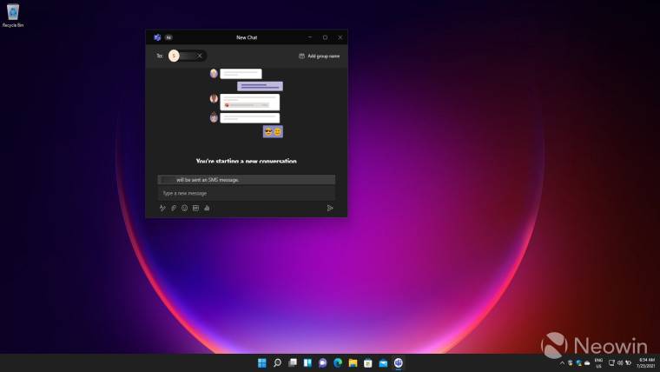
Task: Open the ENG US language switcher
Action: pyautogui.click(x=598, y=362)
